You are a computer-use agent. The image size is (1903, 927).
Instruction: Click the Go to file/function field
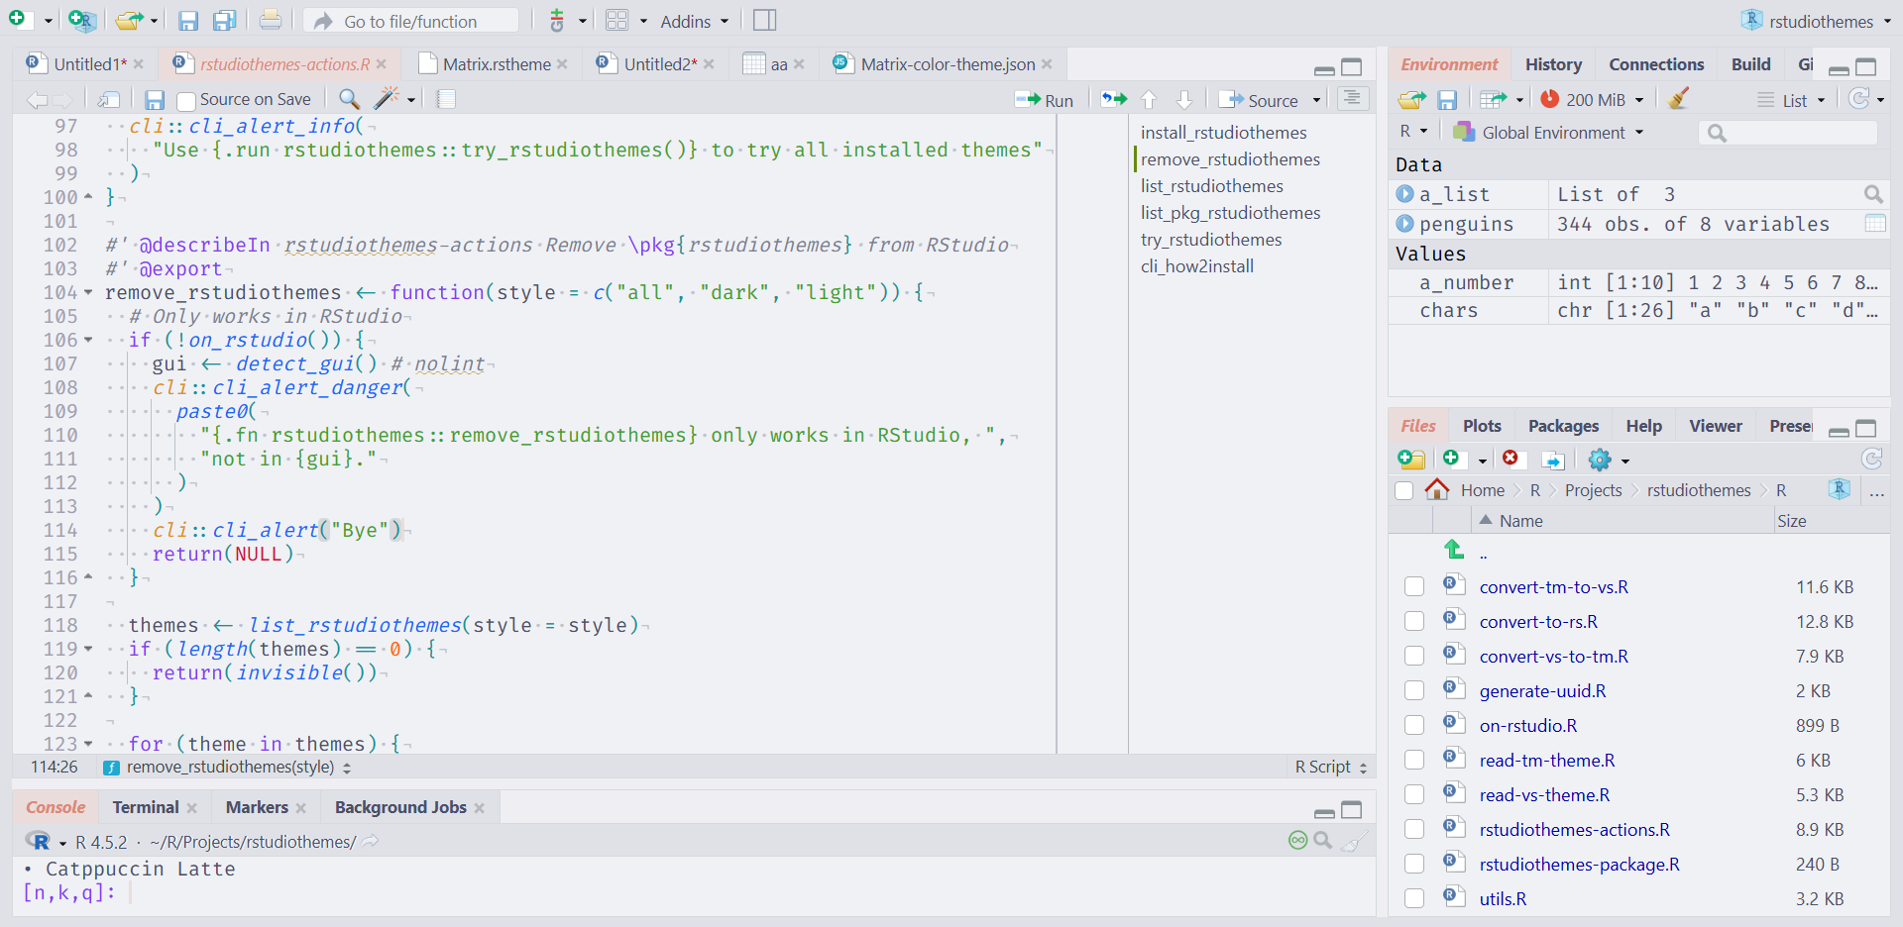(x=410, y=22)
